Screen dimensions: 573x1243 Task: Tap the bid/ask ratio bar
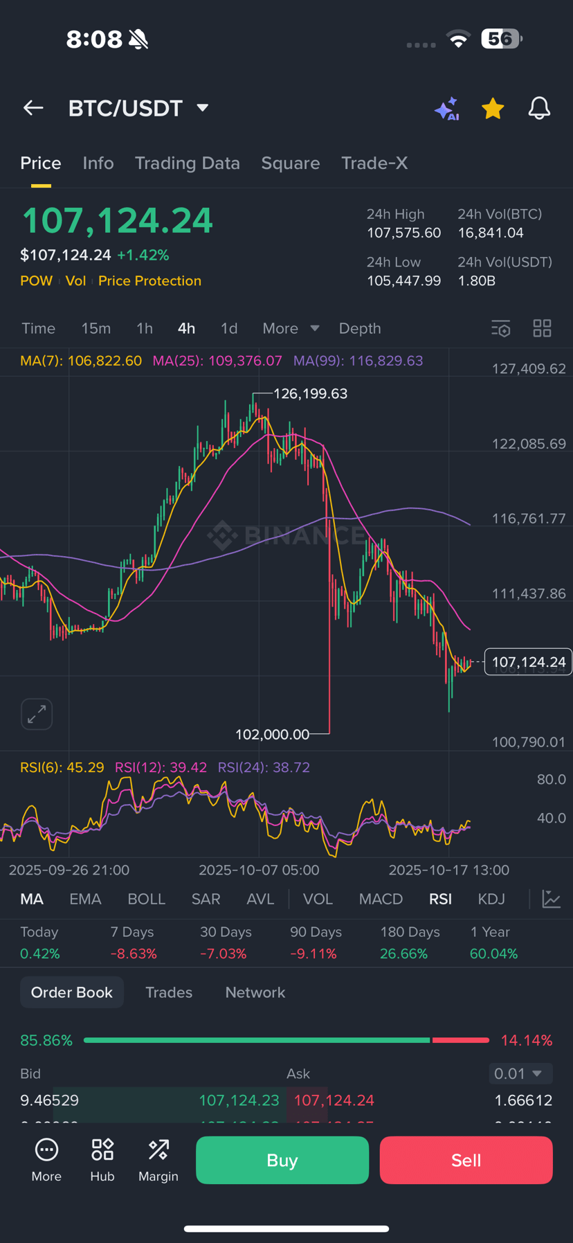coord(286,1040)
